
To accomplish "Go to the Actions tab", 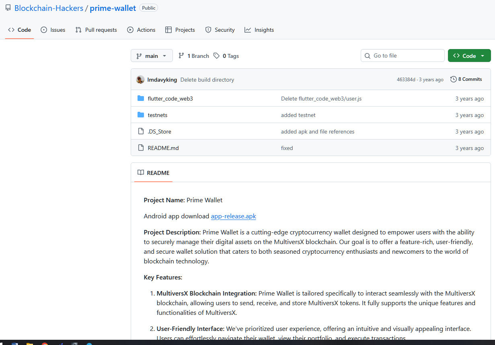I will tap(141, 30).
